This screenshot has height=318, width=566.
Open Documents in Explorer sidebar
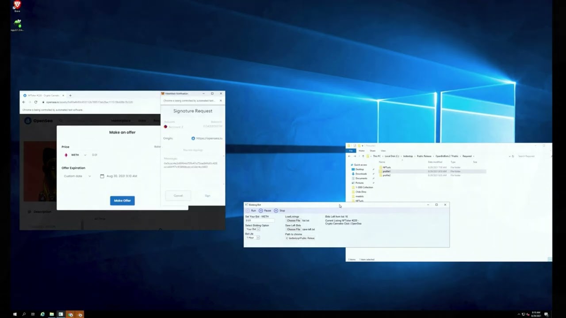tap(360, 178)
